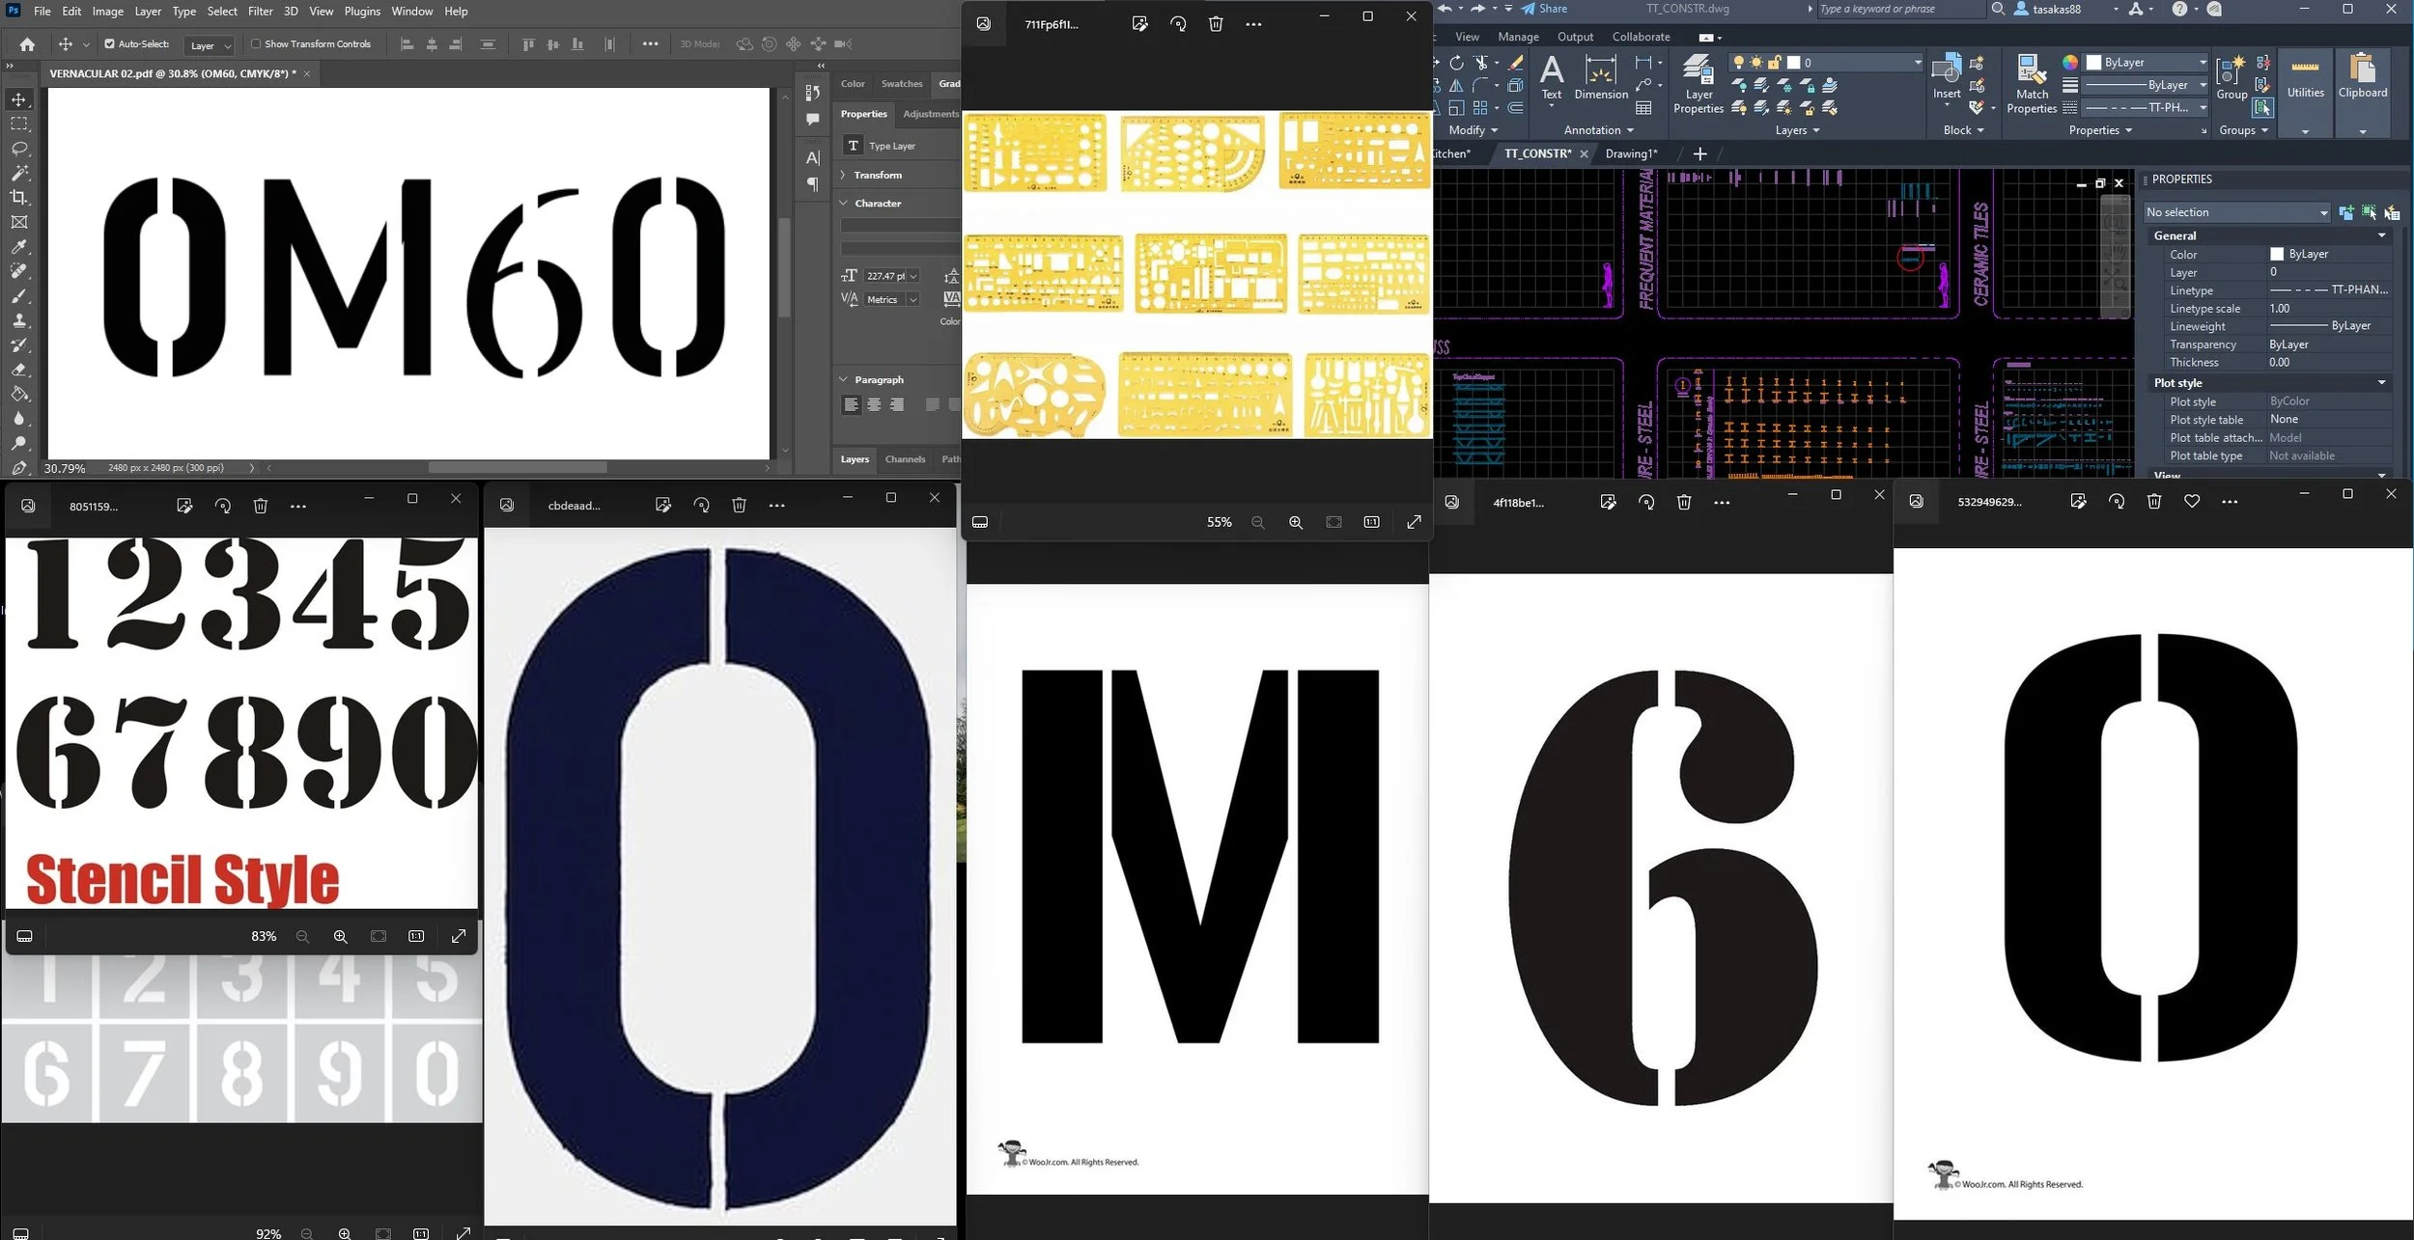Select the Crop tool in Photoshop
The width and height of the screenshot is (2414, 1240).
click(x=19, y=198)
